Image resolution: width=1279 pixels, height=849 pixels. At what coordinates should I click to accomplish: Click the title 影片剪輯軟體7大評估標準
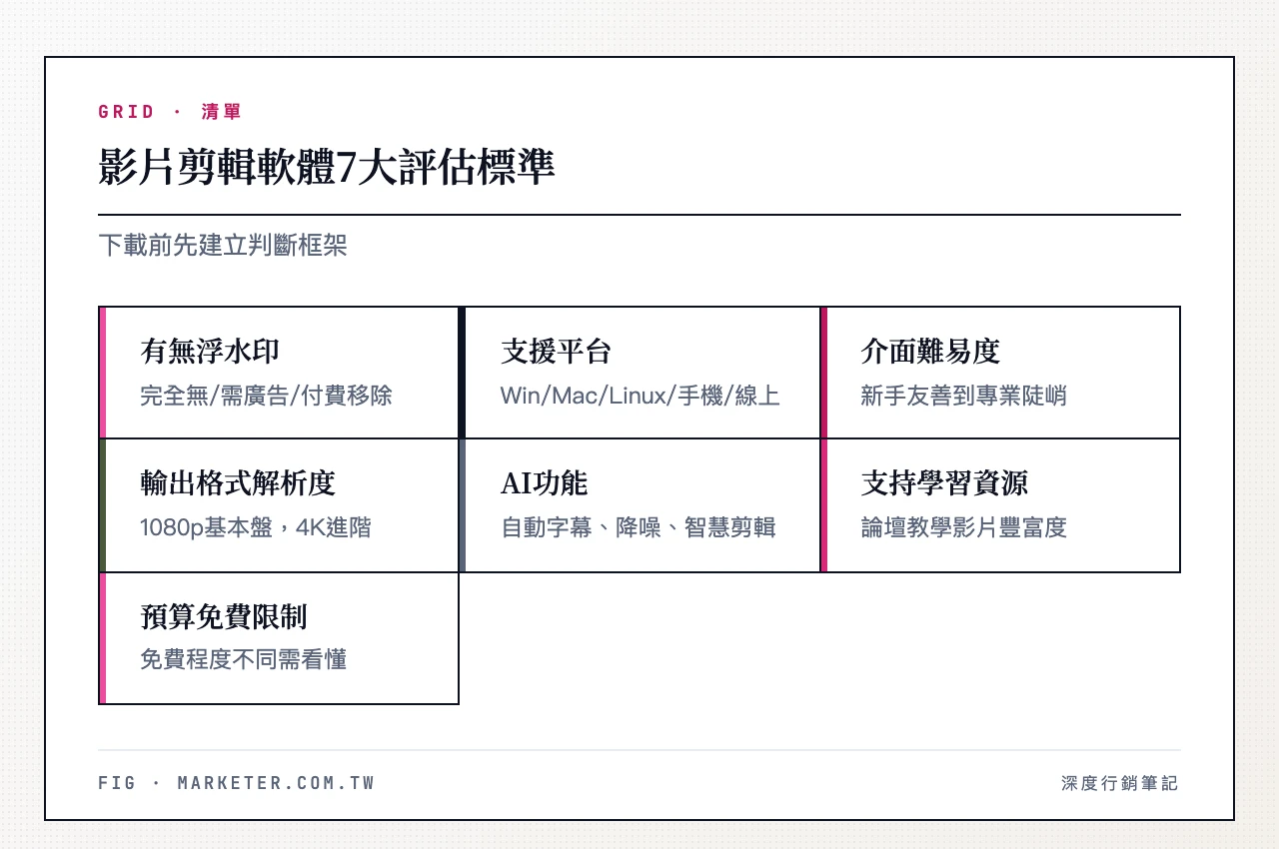(x=326, y=167)
